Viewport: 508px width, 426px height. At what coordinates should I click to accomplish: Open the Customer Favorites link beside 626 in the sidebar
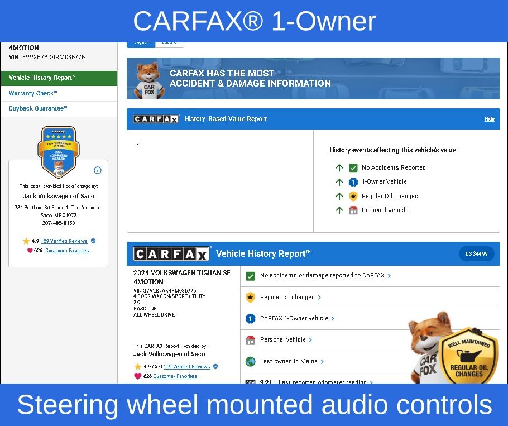click(x=67, y=251)
